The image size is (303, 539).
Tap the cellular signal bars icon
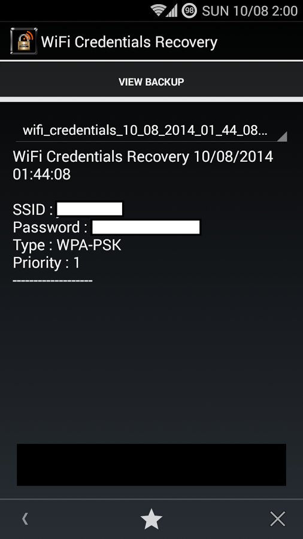(x=172, y=11)
